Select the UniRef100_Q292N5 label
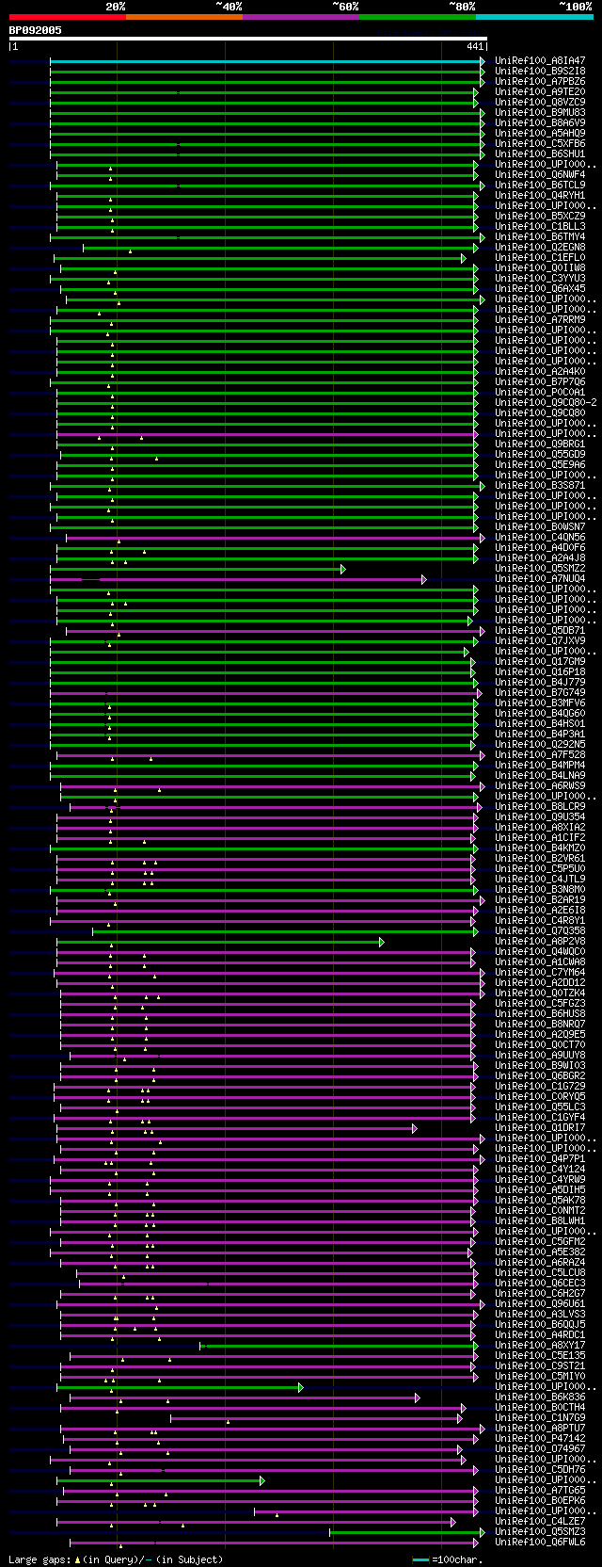 point(540,745)
